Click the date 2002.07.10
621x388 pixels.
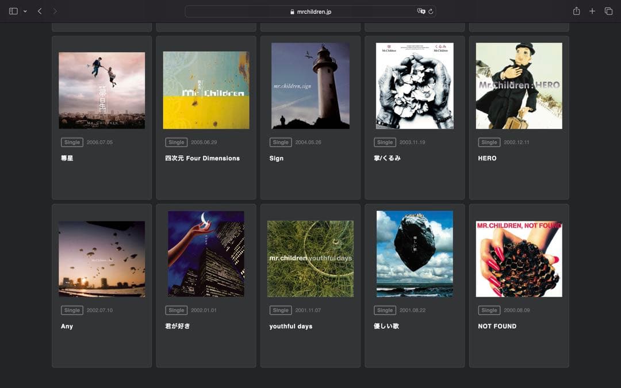99,310
